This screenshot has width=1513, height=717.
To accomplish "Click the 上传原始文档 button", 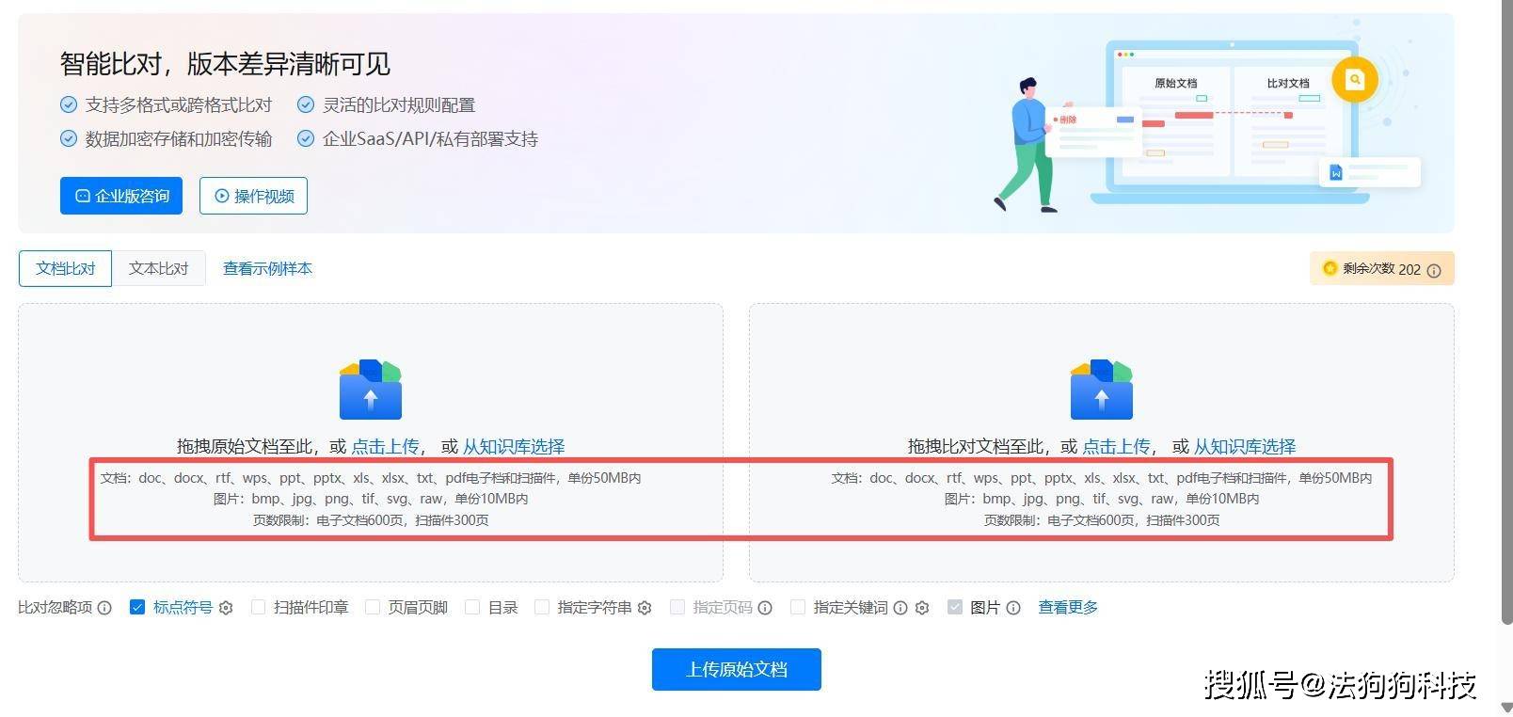I will (737, 669).
